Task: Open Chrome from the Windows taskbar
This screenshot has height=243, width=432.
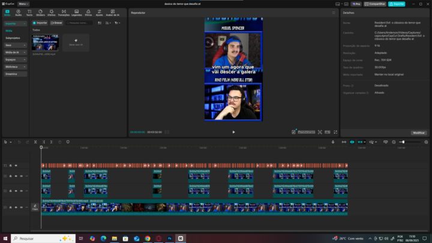Action: pyautogui.click(x=147, y=238)
